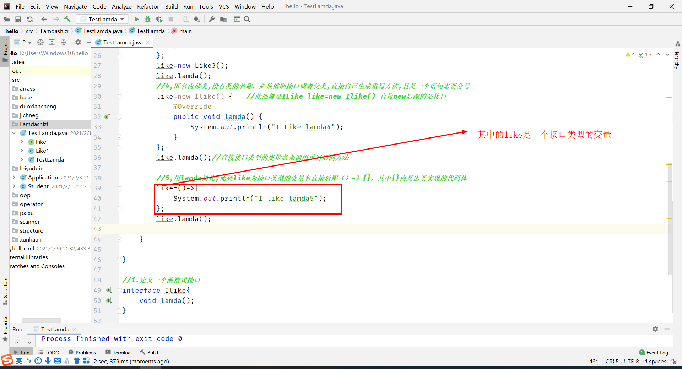Open the Hierarchy side panel

tap(677, 55)
